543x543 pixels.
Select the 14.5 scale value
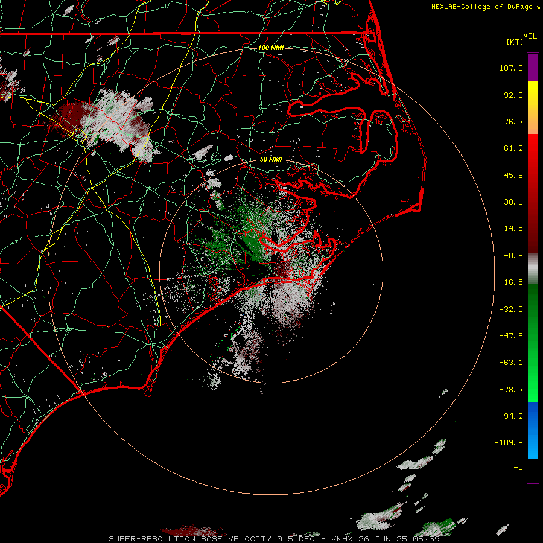pos(513,229)
